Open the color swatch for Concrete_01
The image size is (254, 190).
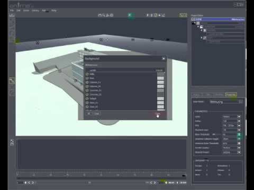pos(160,90)
